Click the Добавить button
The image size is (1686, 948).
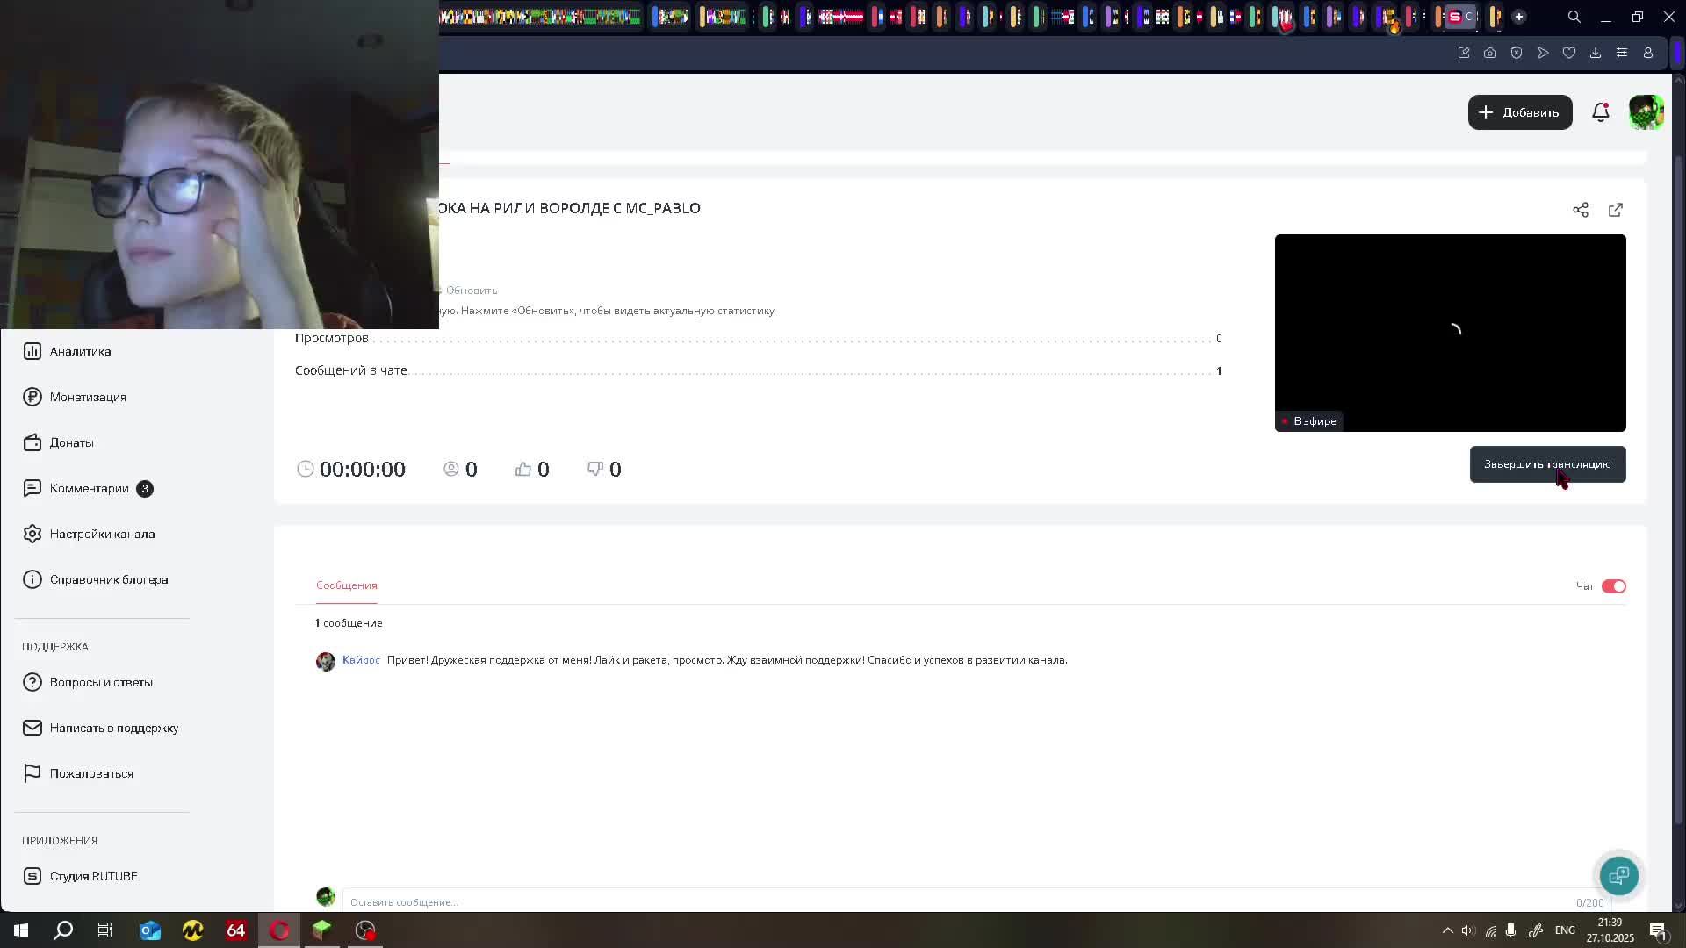point(1519,112)
